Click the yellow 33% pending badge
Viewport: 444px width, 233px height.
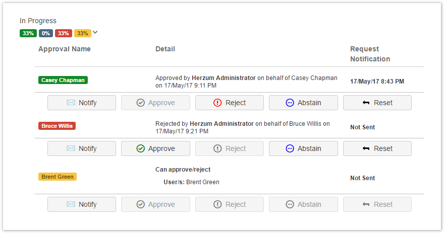click(x=83, y=33)
